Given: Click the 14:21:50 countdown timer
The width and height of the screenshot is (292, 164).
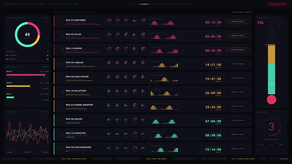Looking at the screenshot, I should (x=213, y=65).
